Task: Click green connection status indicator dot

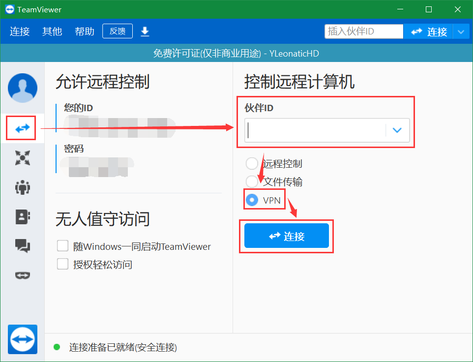Action: pyautogui.click(x=57, y=347)
